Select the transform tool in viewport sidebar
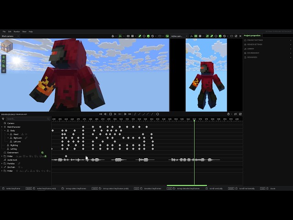The width and height of the screenshot is (293, 220). click(x=4, y=71)
